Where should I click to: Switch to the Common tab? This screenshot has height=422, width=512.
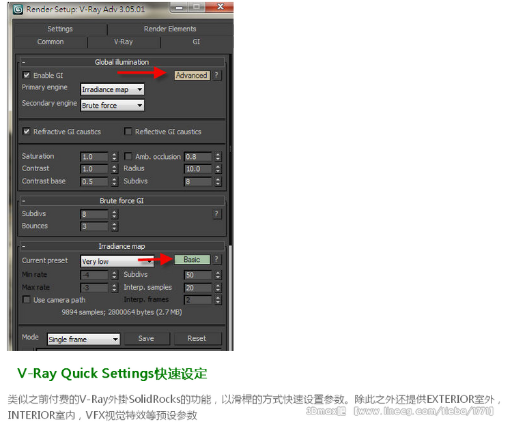coord(51,42)
